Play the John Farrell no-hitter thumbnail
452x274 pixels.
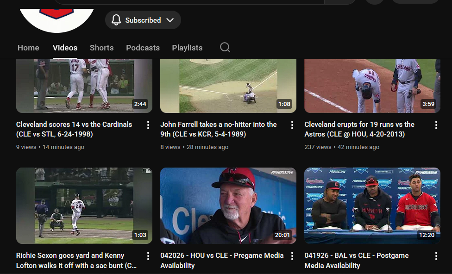click(228, 86)
